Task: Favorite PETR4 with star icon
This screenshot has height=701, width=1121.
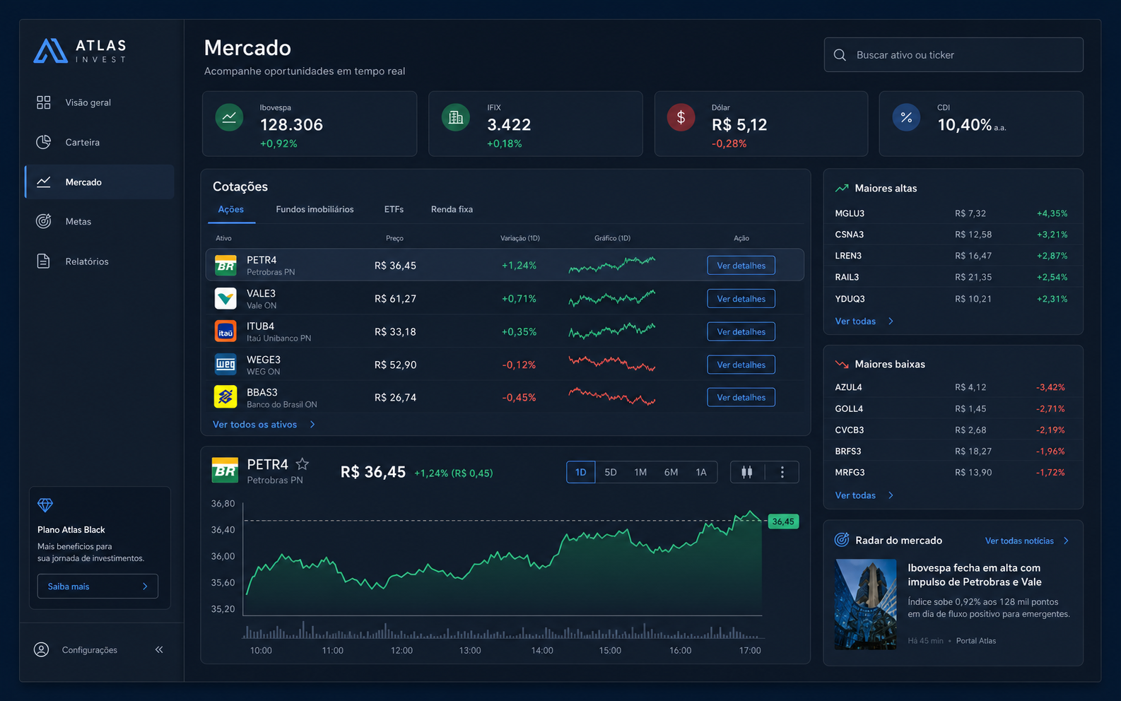Action: [x=303, y=464]
